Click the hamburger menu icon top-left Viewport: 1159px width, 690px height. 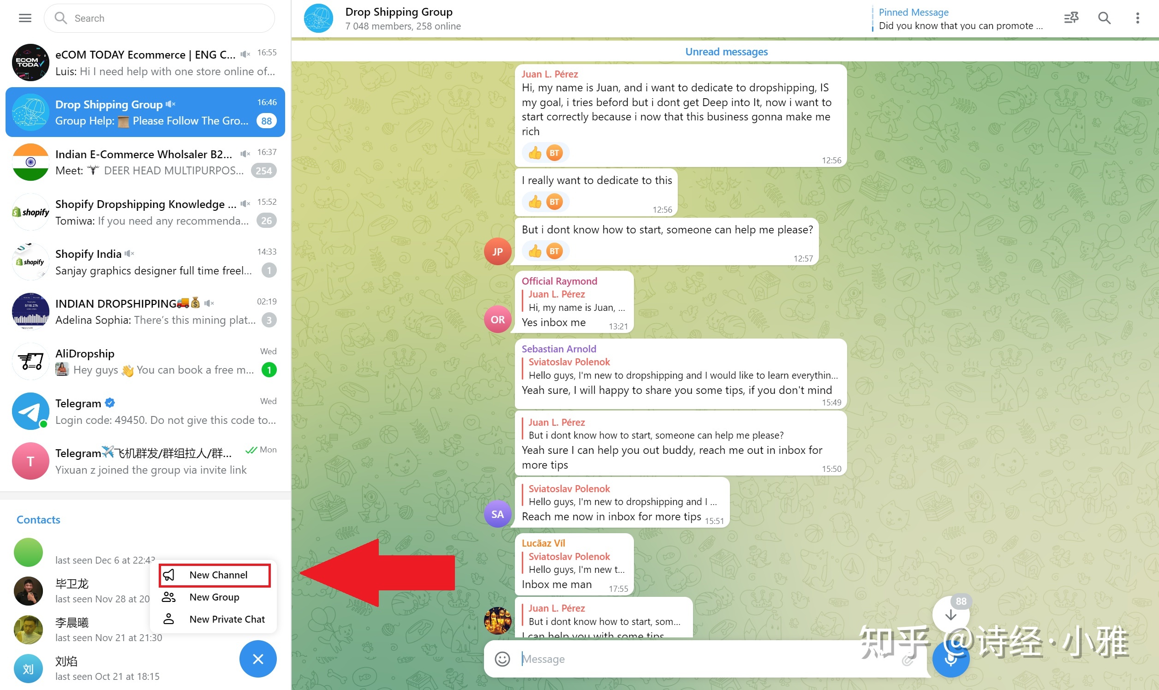pos(24,18)
